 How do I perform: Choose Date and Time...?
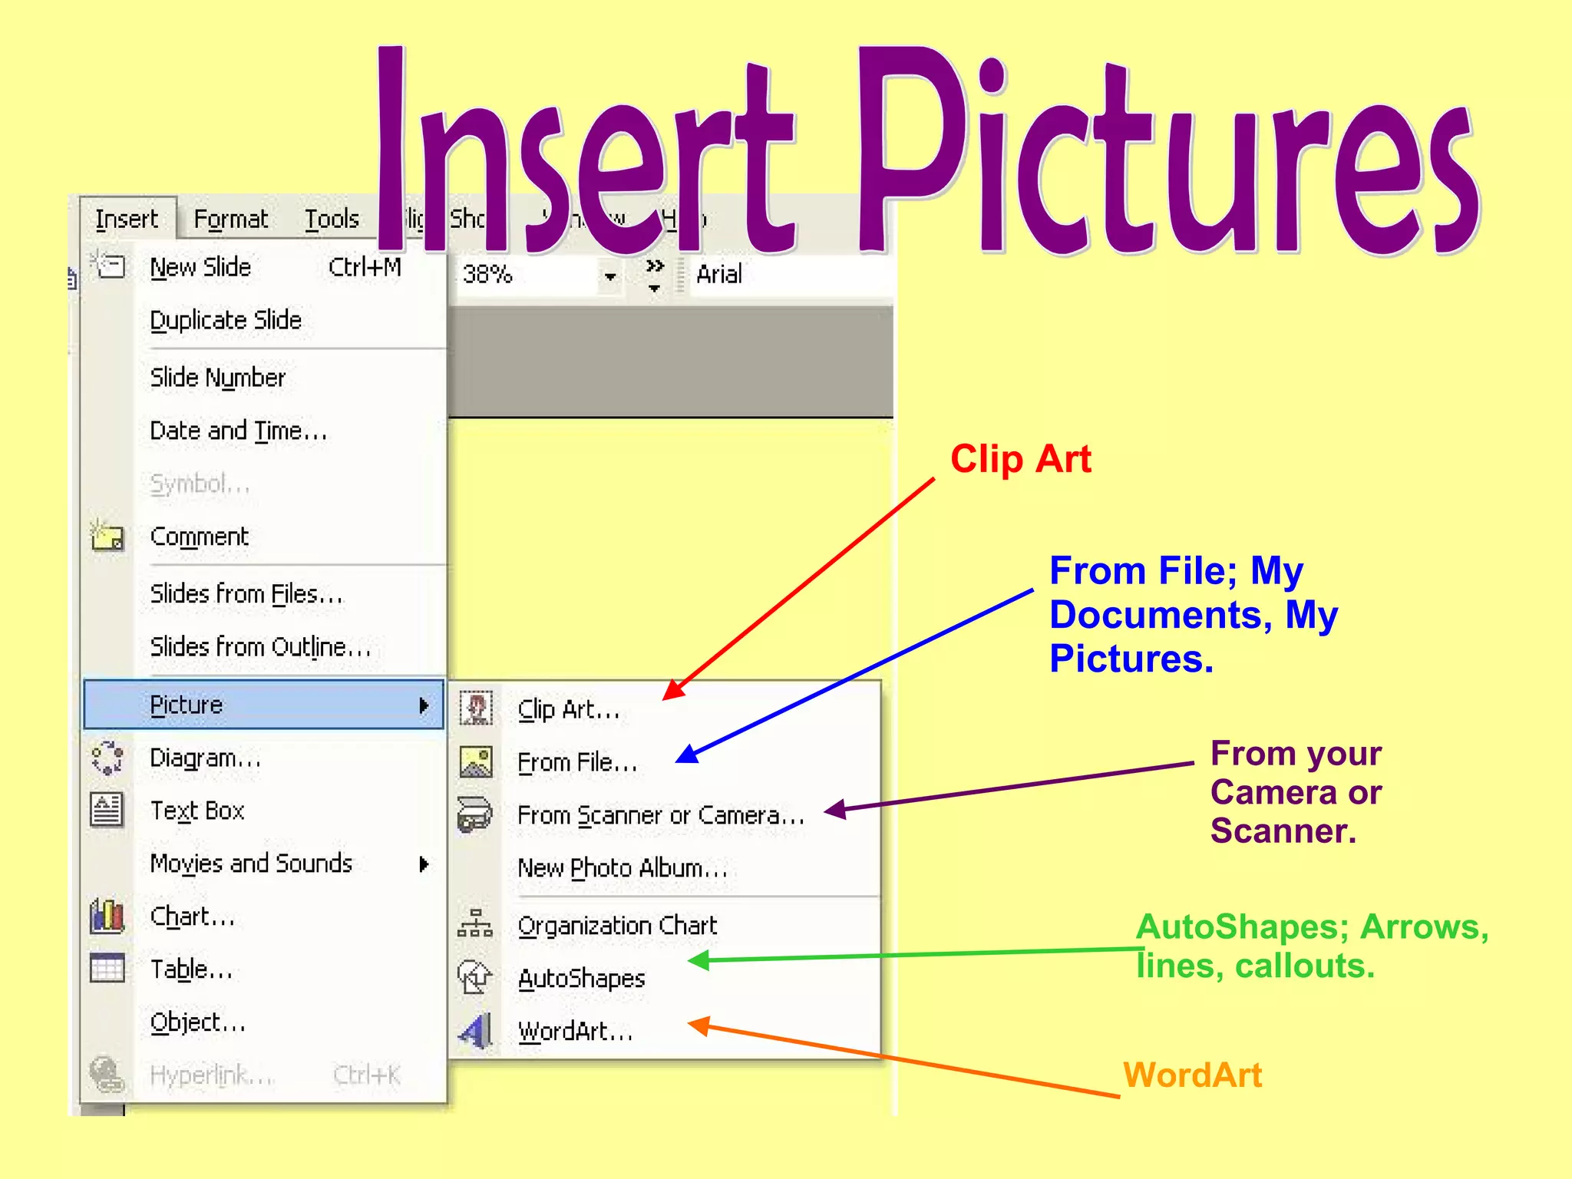click(263, 430)
